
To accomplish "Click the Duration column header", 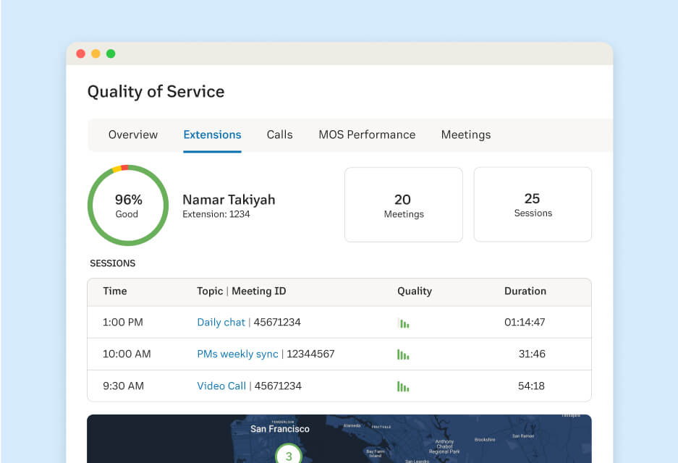I will click(x=525, y=292).
